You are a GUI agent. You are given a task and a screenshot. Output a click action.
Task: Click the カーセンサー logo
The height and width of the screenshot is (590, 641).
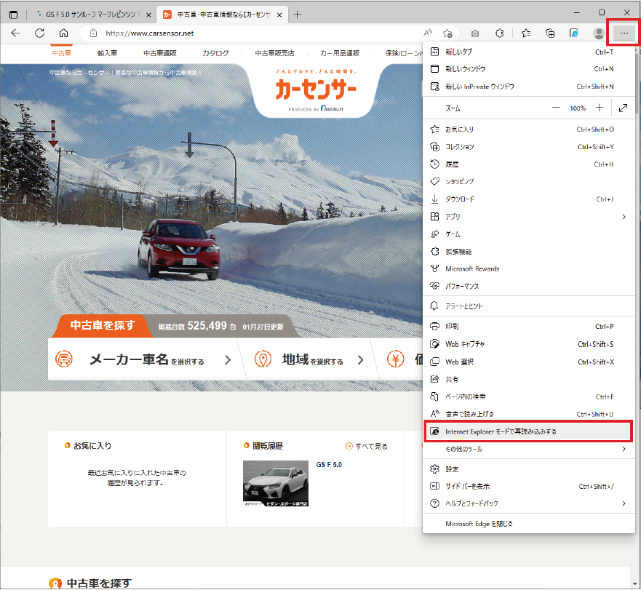click(316, 91)
